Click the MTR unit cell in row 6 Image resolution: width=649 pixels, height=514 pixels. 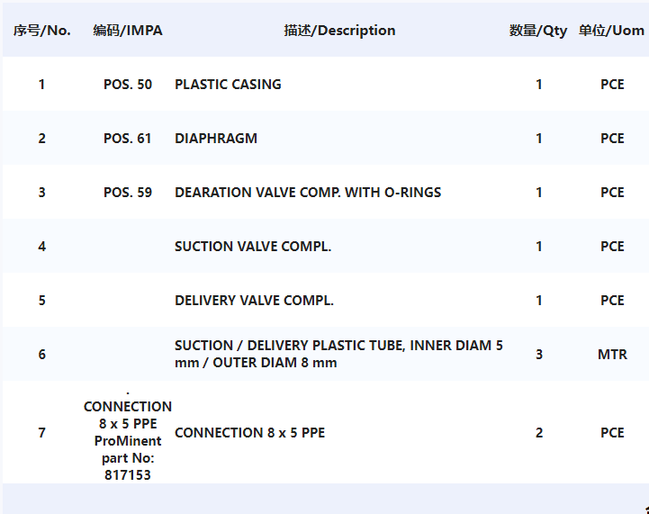coord(612,355)
